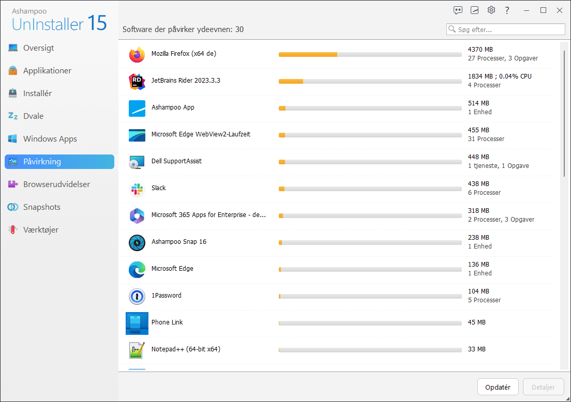Viewport: 571px width, 402px height.
Task: Click the Detaljer button
Action: (x=543, y=387)
